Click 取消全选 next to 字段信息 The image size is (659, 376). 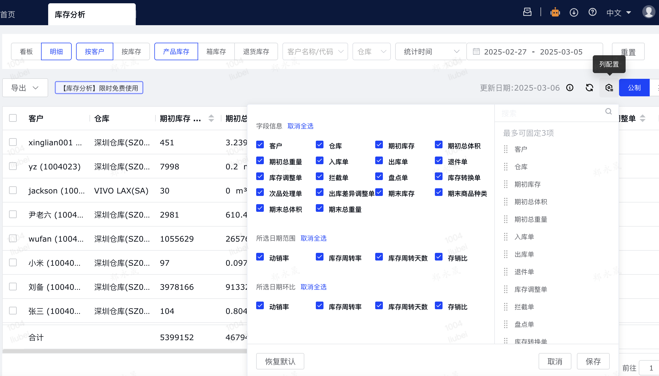[300, 126]
